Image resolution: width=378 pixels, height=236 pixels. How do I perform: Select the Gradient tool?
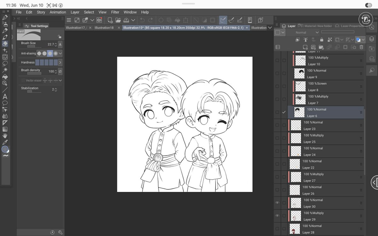click(x=5, y=129)
